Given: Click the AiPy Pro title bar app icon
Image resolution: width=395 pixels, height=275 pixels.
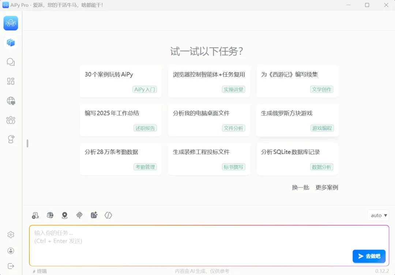Looking at the screenshot, I should coord(5,5).
